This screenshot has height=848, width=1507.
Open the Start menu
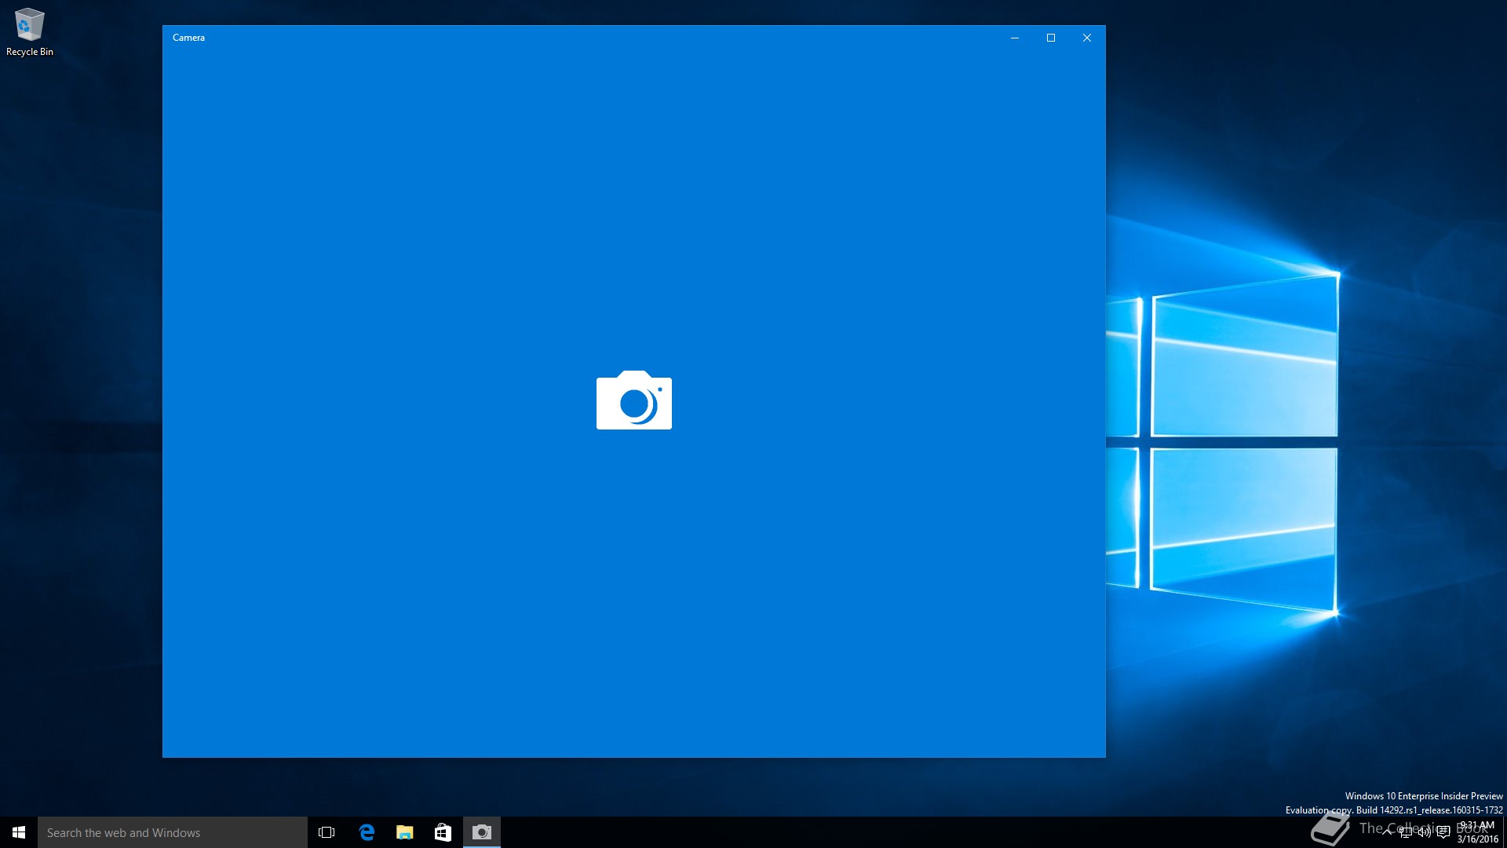coord(19,832)
